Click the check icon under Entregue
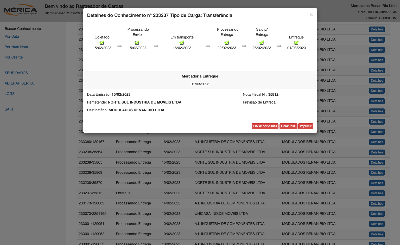400x245 pixels. (296, 43)
